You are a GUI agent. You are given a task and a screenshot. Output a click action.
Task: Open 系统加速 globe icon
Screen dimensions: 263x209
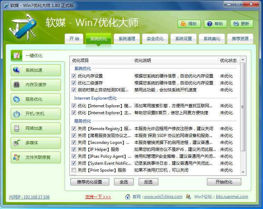click(x=17, y=70)
